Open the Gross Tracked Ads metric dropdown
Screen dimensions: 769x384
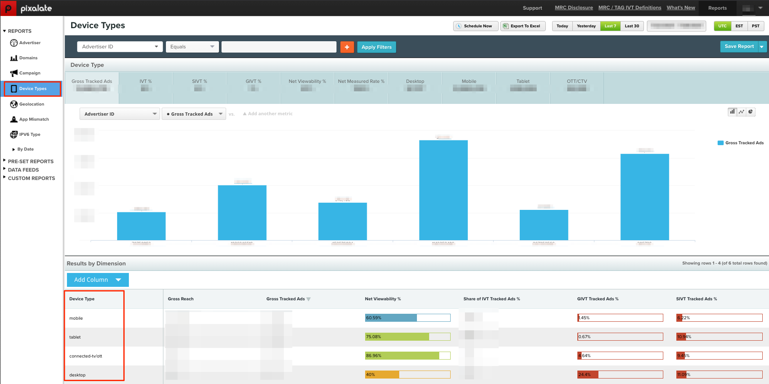pos(194,114)
